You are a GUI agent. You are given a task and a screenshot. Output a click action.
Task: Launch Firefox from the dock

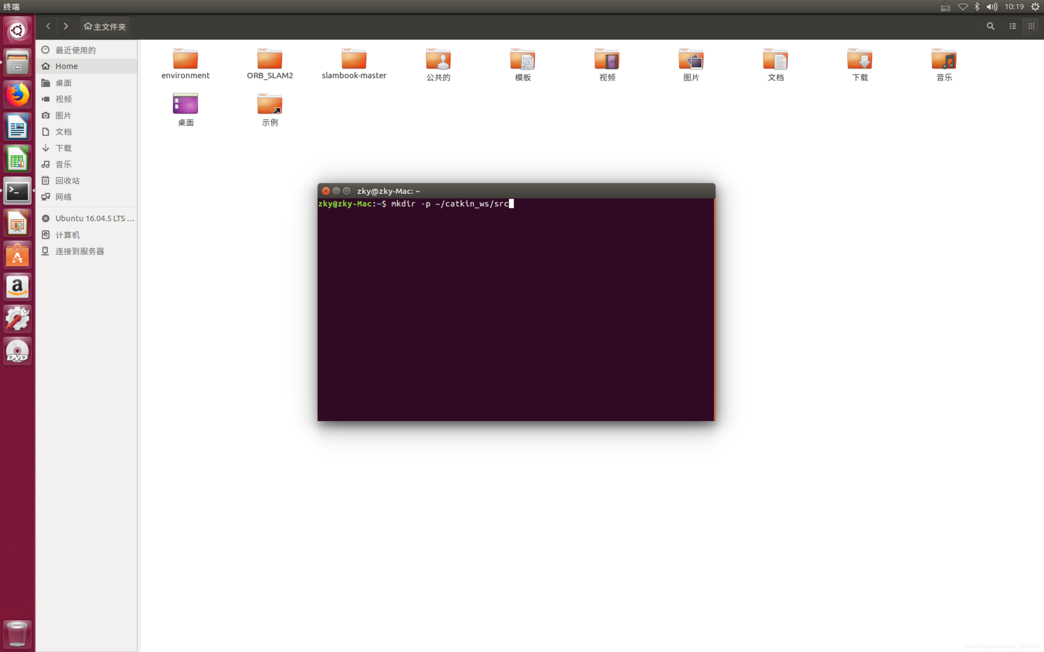(17, 94)
